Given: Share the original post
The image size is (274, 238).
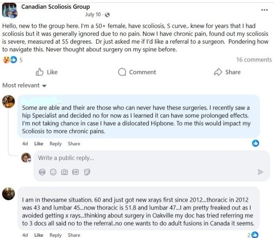Looking at the screenshot, I should [227, 72].
